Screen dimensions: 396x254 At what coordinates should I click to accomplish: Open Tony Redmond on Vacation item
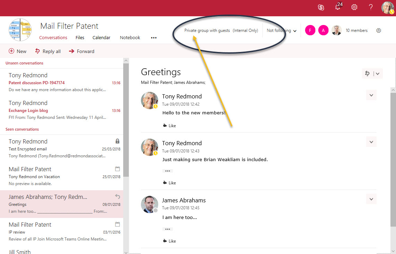coord(62,176)
